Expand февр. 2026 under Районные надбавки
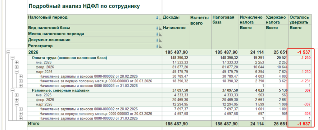Viewport: 318px width, 130px height. [17, 100]
